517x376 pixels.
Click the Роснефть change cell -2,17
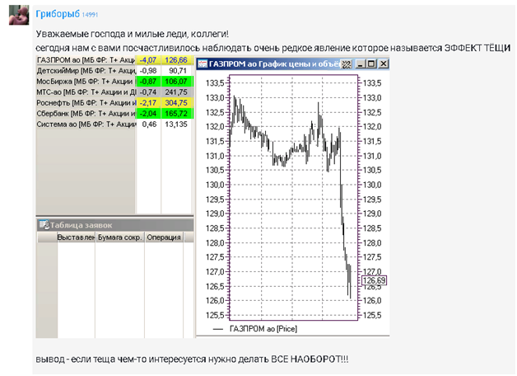[x=148, y=103]
